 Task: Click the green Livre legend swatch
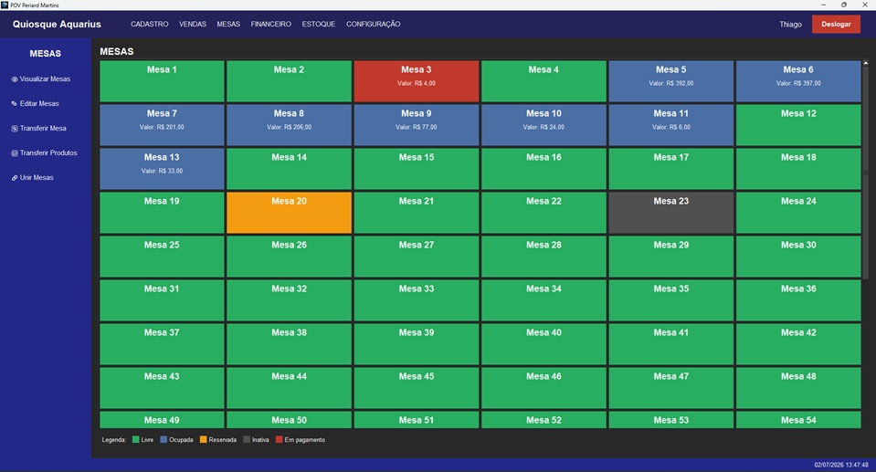click(x=136, y=440)
